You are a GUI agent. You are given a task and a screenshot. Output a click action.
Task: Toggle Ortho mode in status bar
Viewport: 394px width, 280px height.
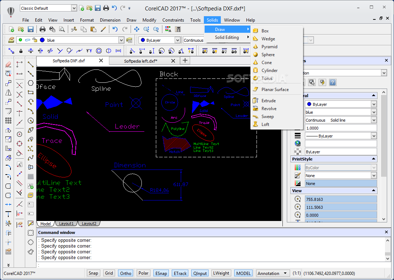coord(126,273)
